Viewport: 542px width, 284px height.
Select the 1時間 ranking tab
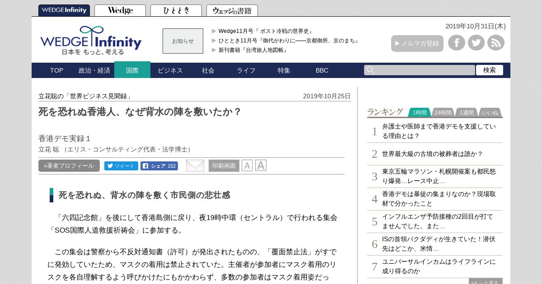[x=420, y=113]
